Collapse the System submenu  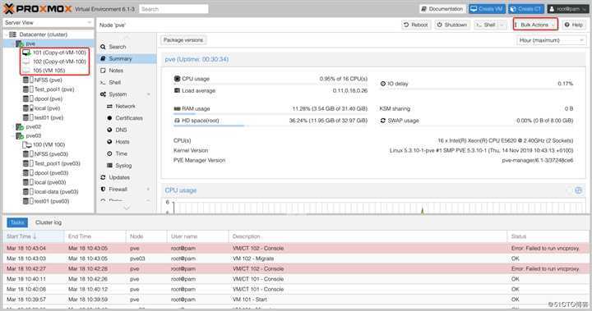(x=148, y=94)
